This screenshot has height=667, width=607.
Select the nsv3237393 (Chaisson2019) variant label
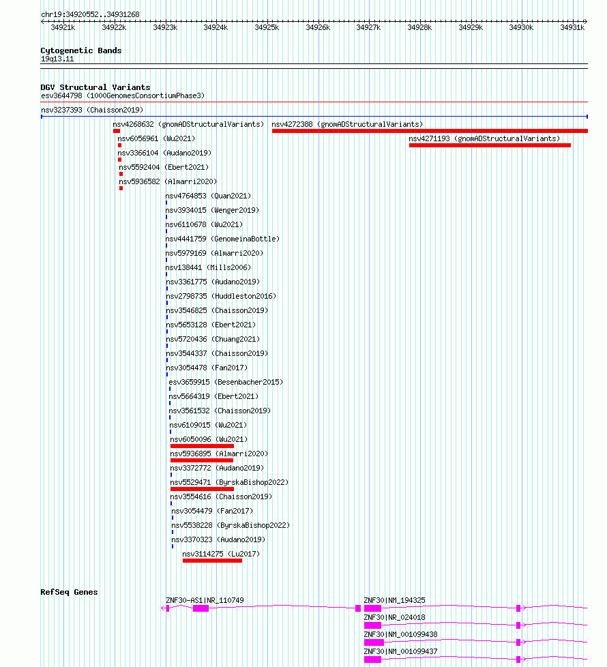point(92,110)
